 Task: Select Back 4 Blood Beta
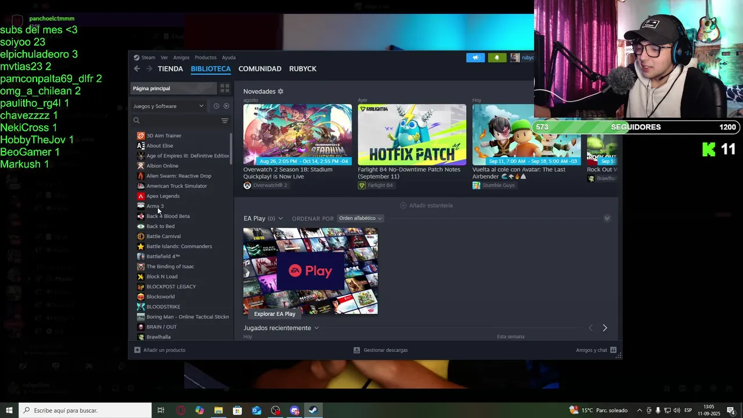tap(183, 216)
